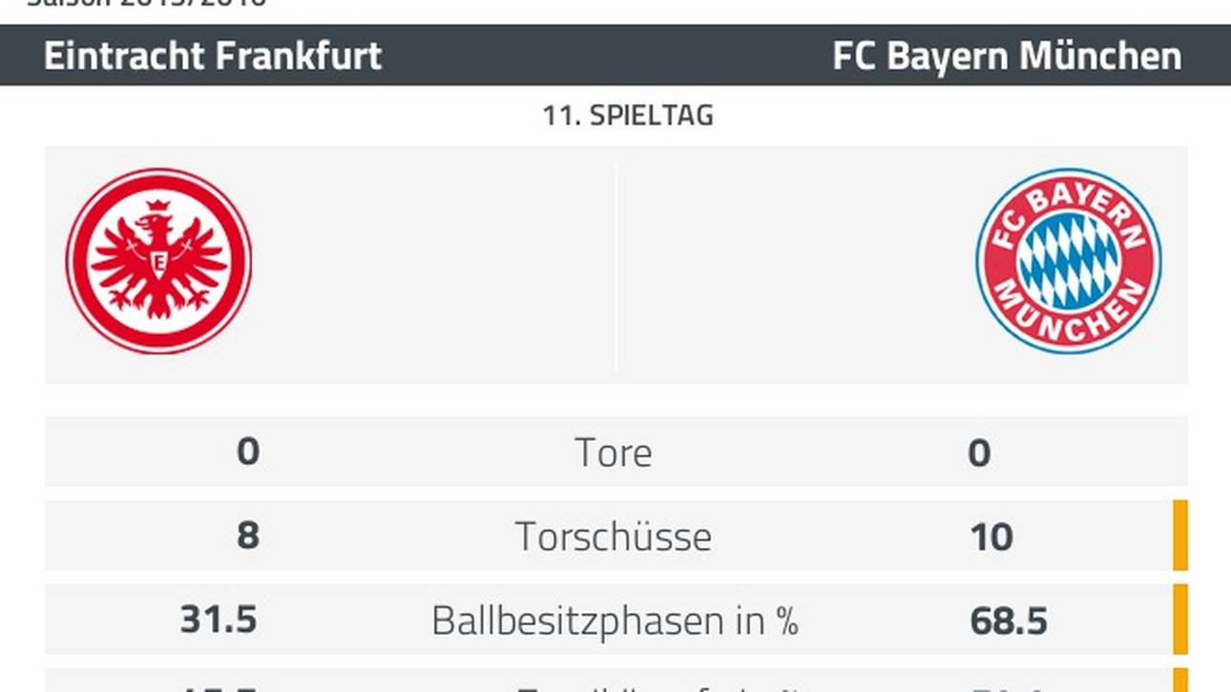Image resolution: width=1231 pixels, height=692 pixels.
Task: Click Frankfurt's Tore value 0
Action: pos(247,451)
